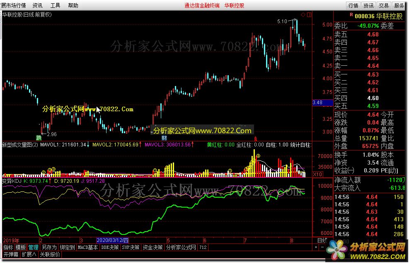Screen dimensions: 409x263
Task: Click the 另存为 button
Action: pos(49,247)
